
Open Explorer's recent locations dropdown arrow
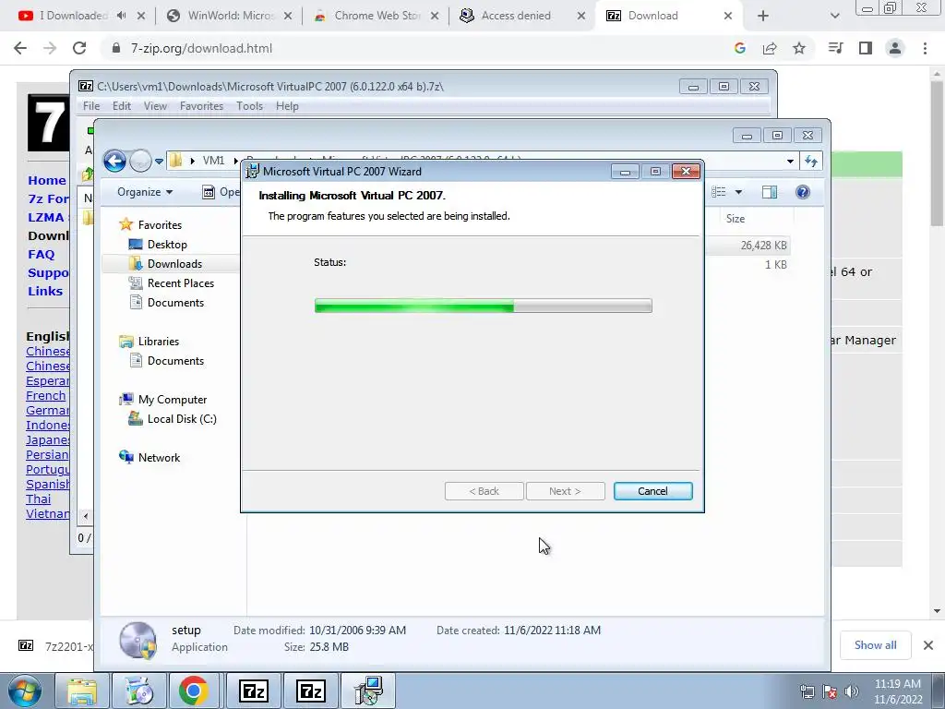(x=159, y=161)
